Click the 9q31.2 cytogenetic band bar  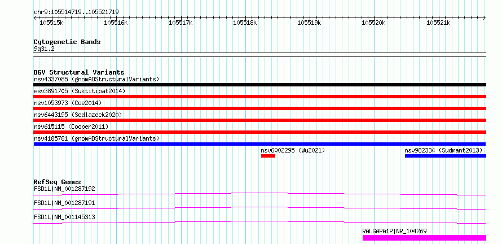pyautogui.click(x=259, y=55)
